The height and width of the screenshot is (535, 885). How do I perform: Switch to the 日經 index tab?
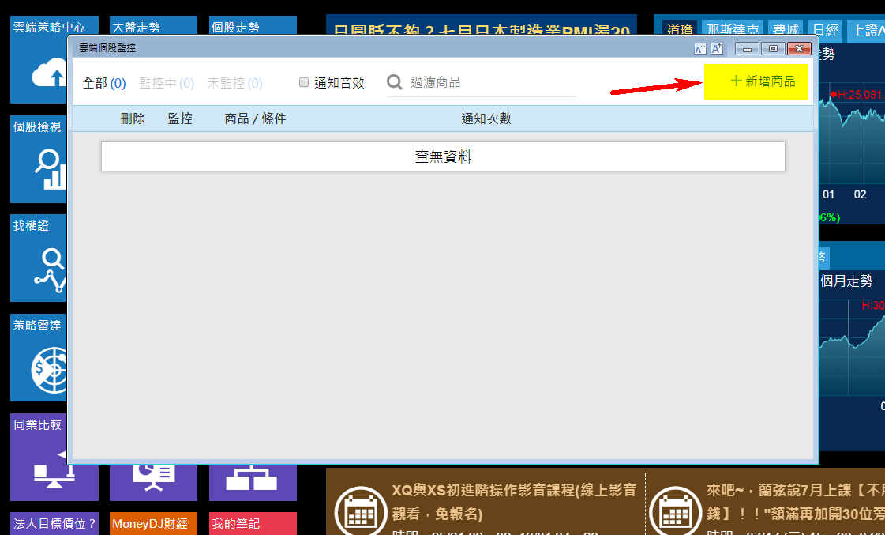825,31
